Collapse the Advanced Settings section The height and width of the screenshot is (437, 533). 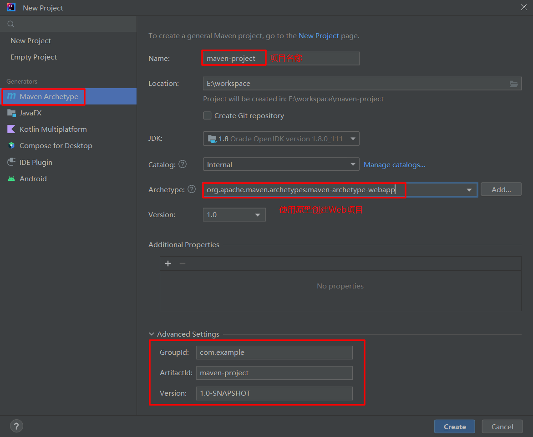[x=152, y=334]
